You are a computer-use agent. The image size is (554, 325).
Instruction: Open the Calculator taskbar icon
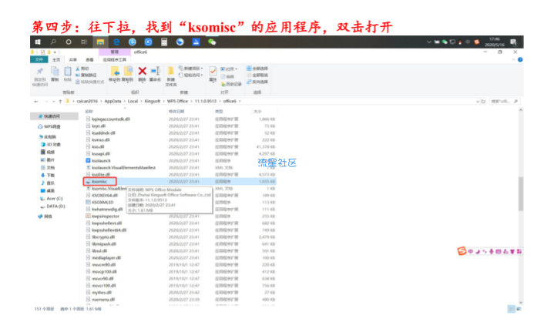(x=164, y=42)
